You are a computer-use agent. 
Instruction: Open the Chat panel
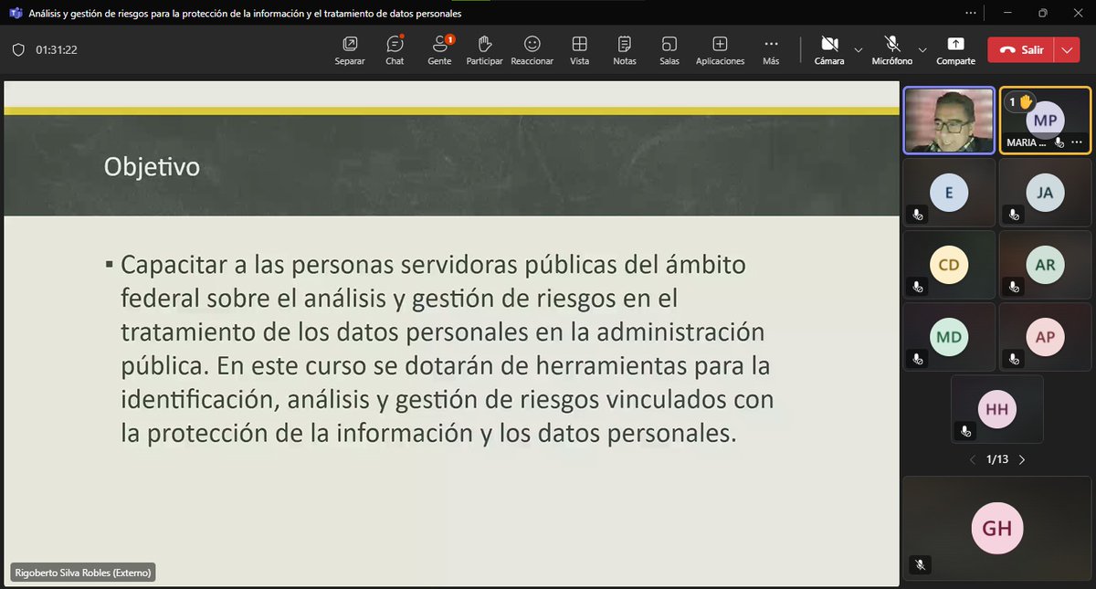click(395, 50)
